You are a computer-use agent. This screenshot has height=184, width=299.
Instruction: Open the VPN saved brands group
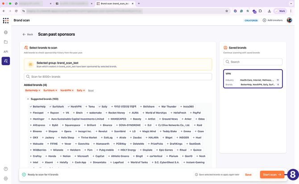253,78
